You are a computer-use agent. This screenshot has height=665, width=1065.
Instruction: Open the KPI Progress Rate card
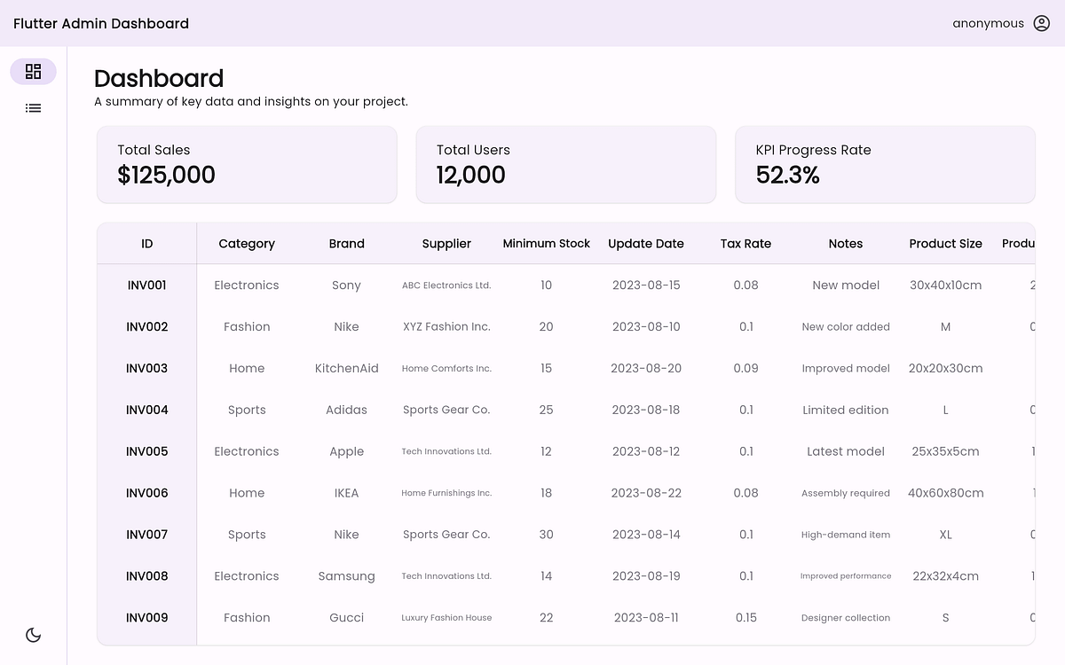coord(884,164)
